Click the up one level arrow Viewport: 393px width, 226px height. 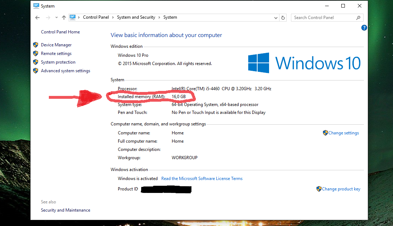[x=64, y=17]
